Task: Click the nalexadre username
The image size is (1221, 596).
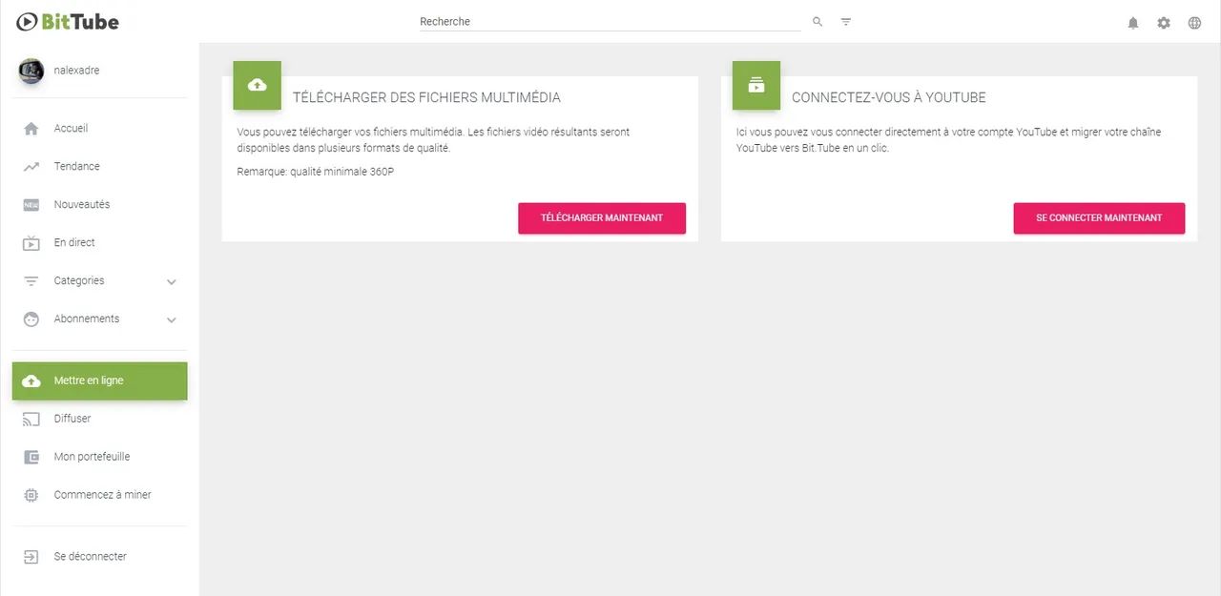Action: (x=77, y=71)
